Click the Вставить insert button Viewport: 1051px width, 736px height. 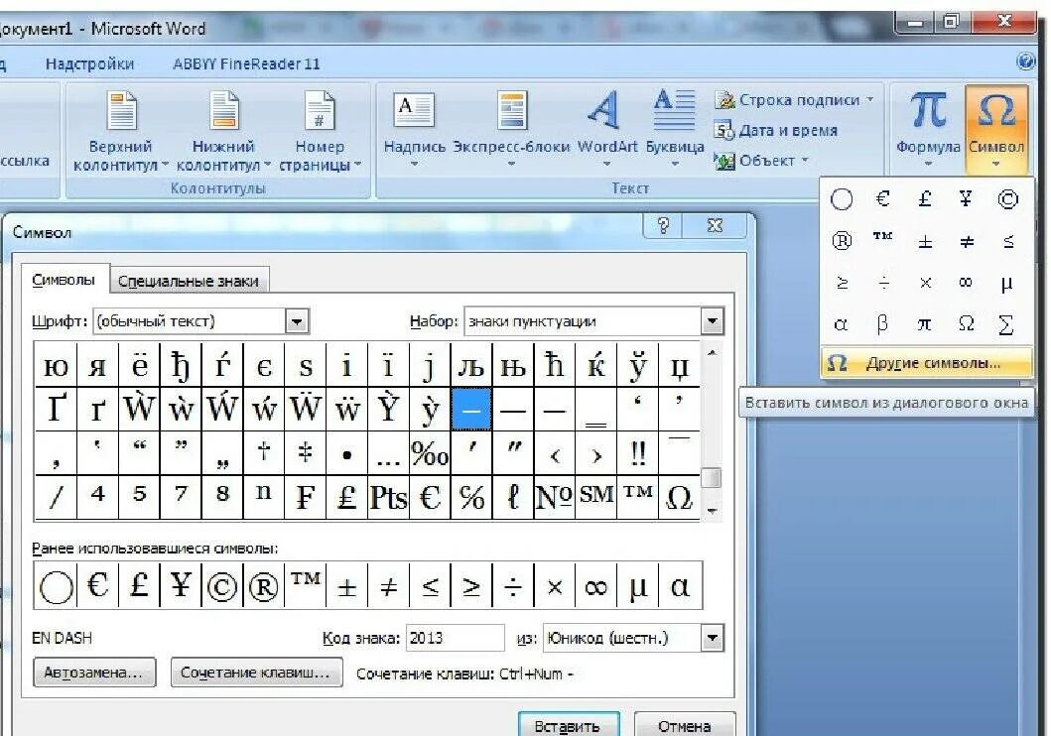pos(568,725)
